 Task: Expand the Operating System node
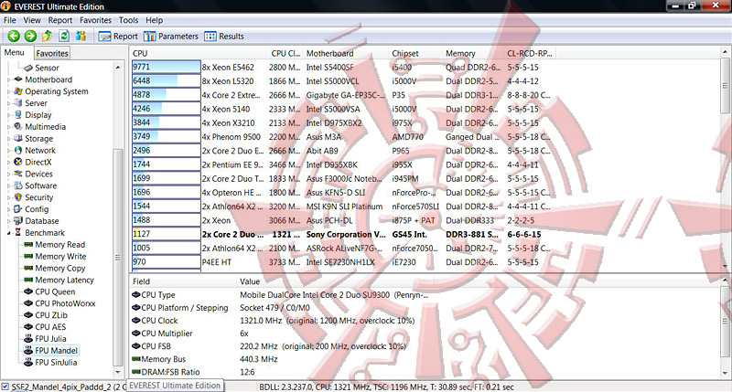[9, 91]
